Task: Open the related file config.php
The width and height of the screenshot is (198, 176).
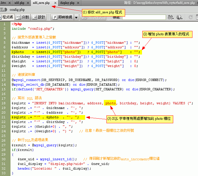Action: tap(17, 10)
